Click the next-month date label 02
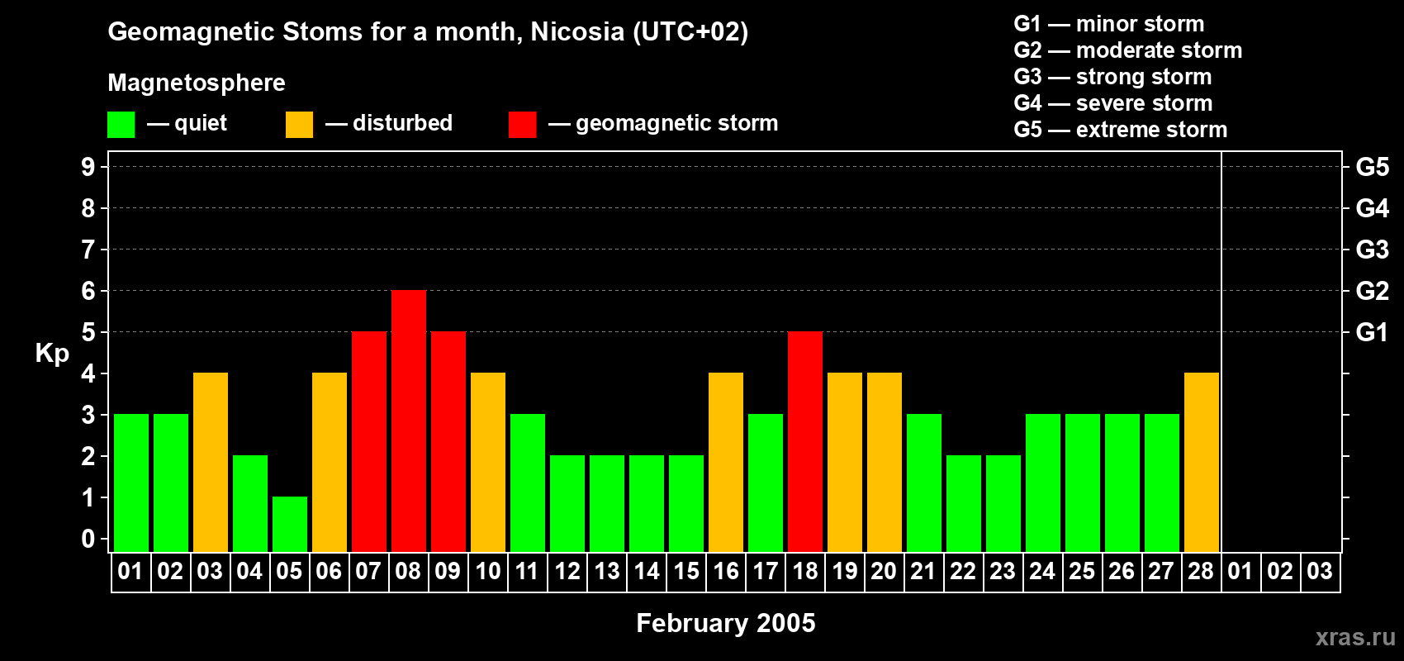 1280,572
